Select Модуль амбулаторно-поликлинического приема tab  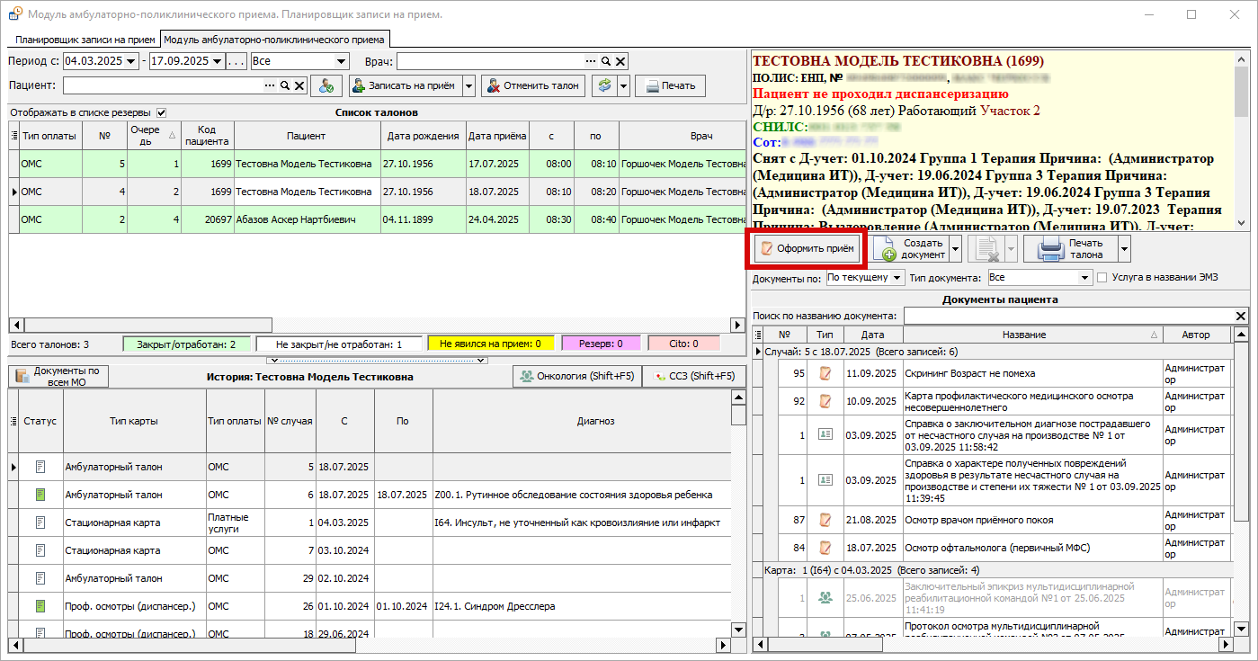pyautogui.click(x=274, y=40)
